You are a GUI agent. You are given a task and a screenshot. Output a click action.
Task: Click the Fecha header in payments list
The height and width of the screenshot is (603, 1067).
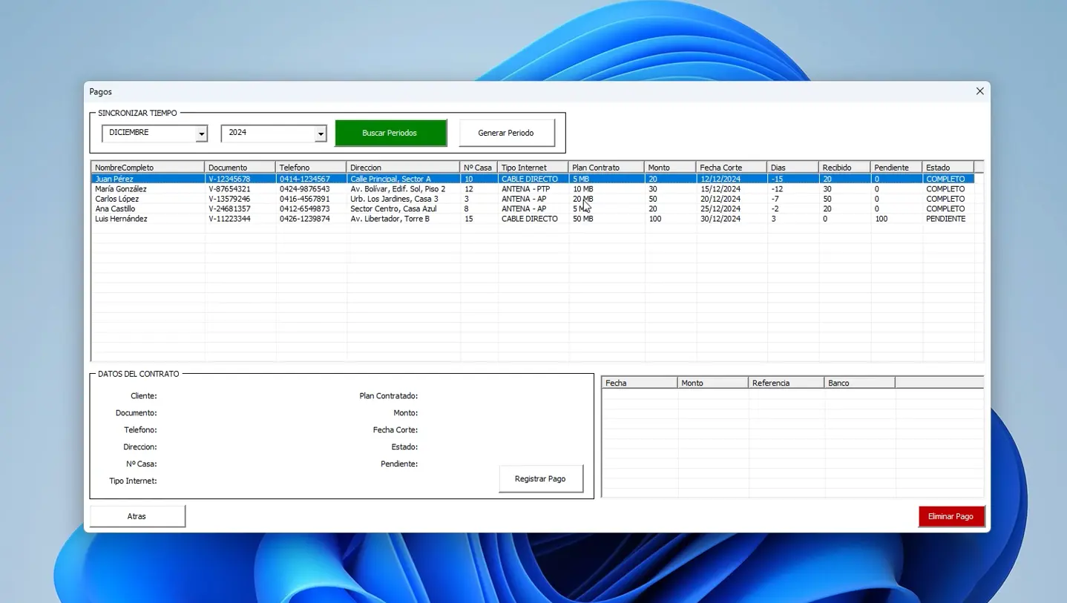point(640,383)
